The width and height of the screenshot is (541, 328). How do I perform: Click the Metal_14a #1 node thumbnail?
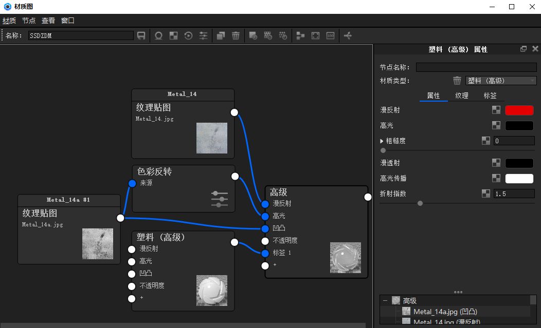point(98,244)
